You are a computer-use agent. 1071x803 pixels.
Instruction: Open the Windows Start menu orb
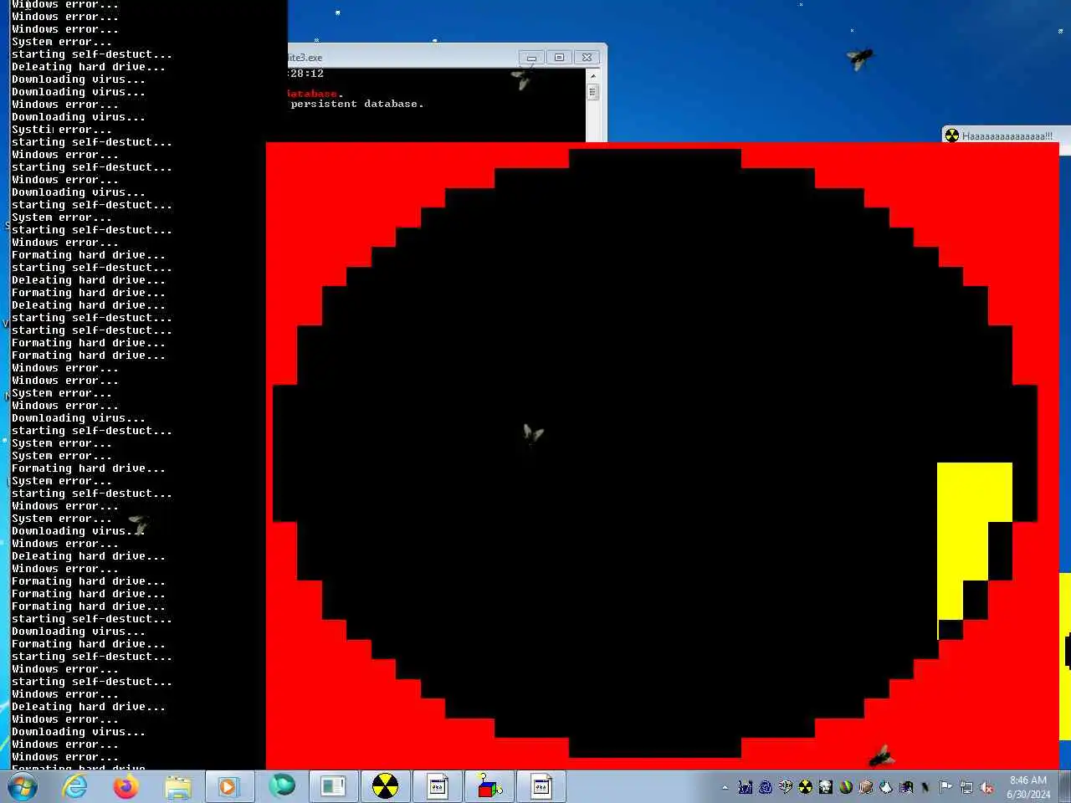click(23, 786)
